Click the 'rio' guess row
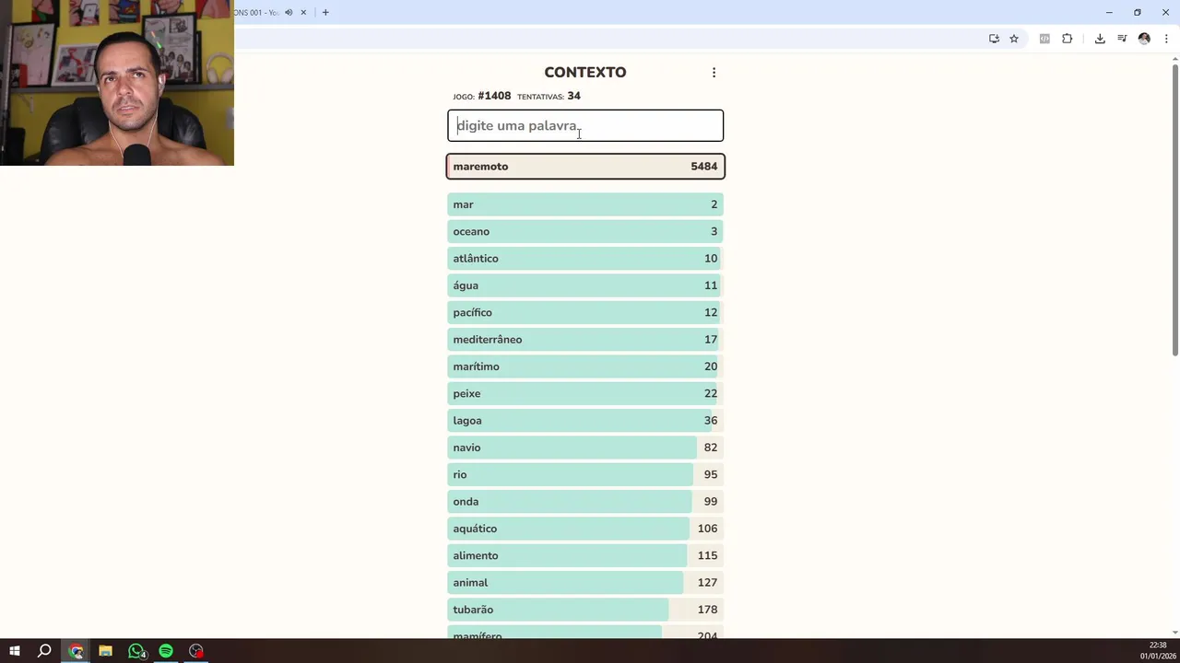 (x=585, y=474)
